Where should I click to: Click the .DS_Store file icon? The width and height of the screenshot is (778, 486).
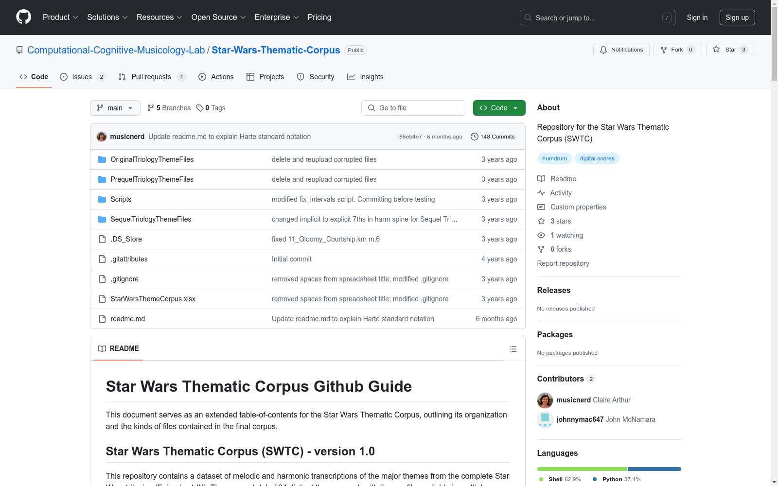pyautogui.click(x=102, y=239)
